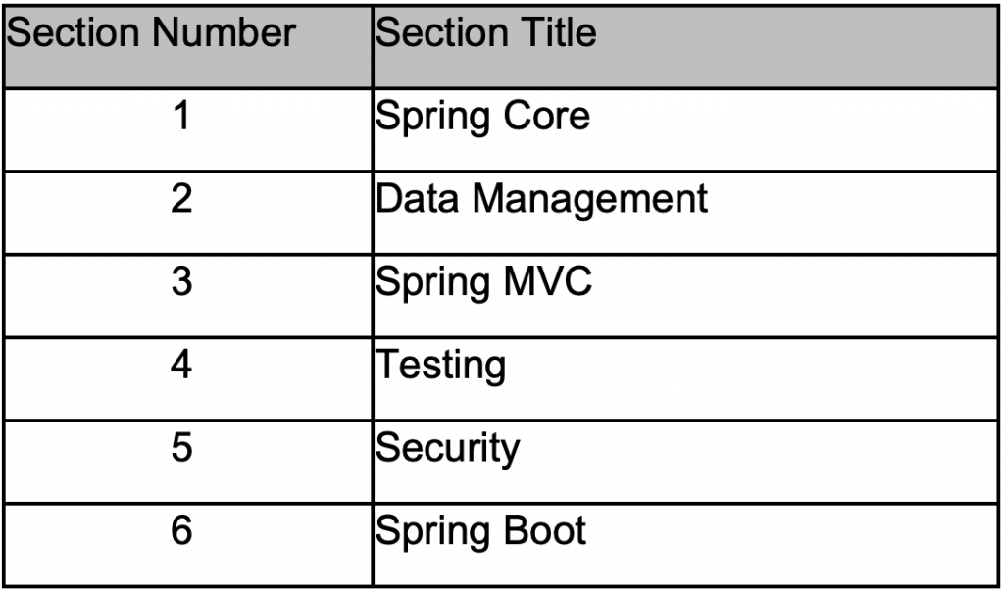
Task: Select the cell containing number 5
Action: 181,449
